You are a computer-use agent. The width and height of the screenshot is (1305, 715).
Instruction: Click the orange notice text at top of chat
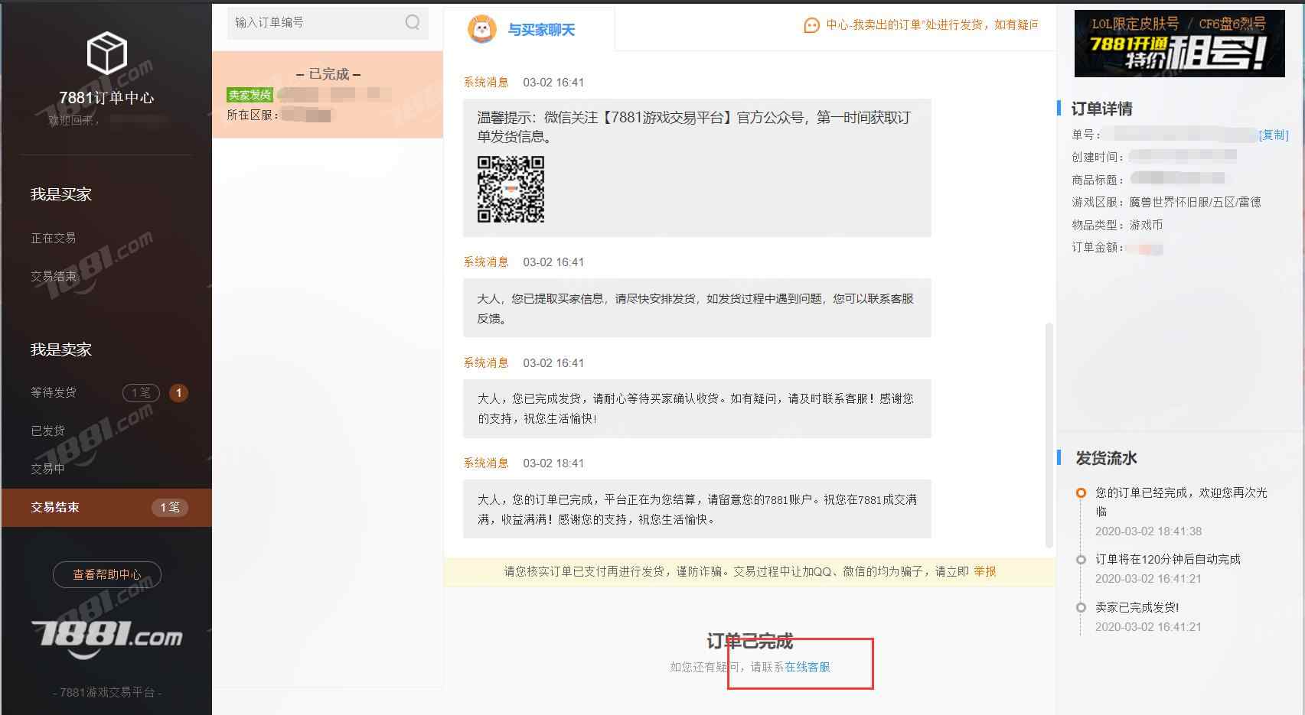(x=932, y=24)
